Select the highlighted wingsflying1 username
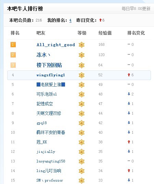Viewport: 154px width, 184px height. 51,75
